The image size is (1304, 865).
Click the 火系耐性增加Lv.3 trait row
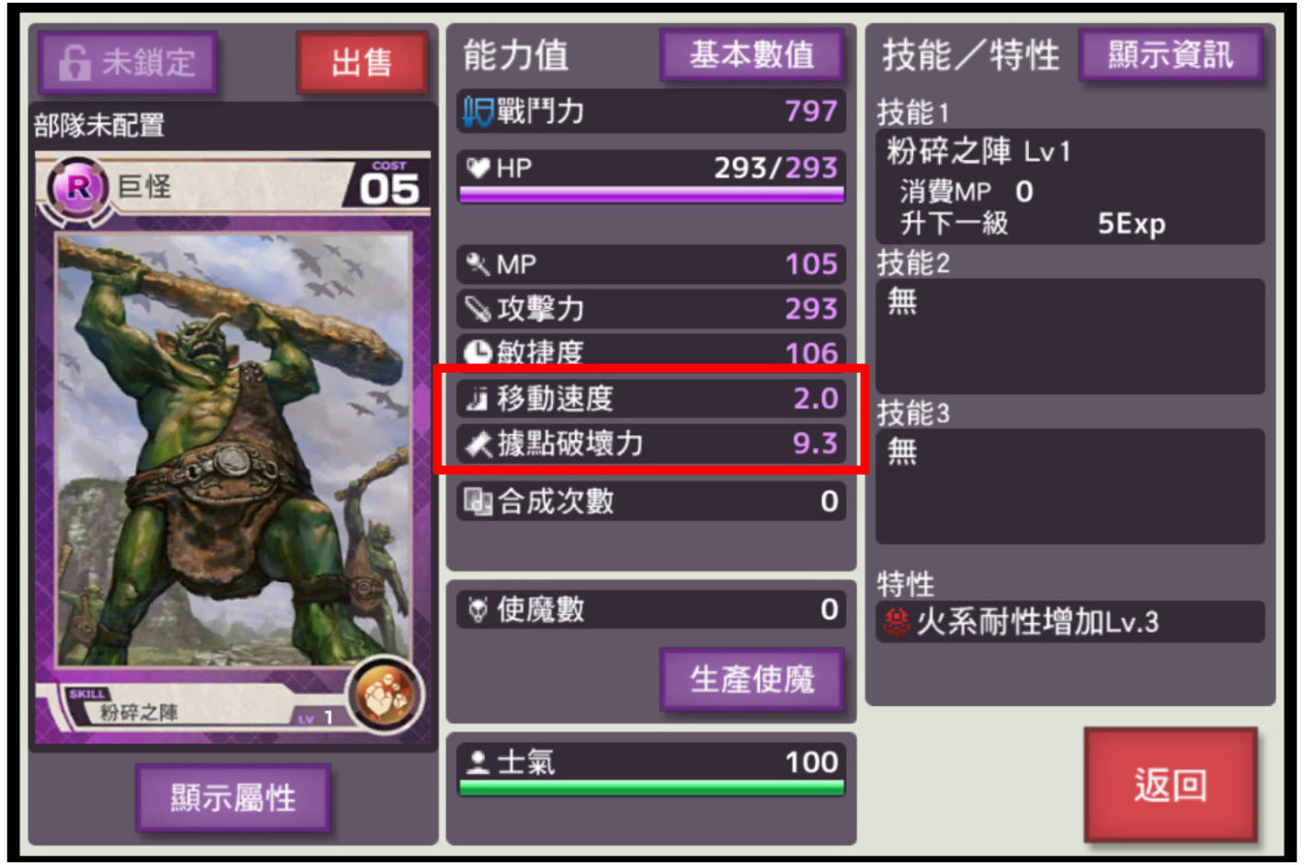click(x=1070, y=622)
